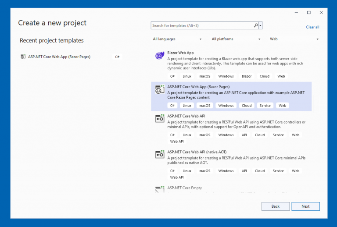Select ASP.NET Core Web App from recent templates
The height and width of the screenshot is (227, 337).
[59, 57]
